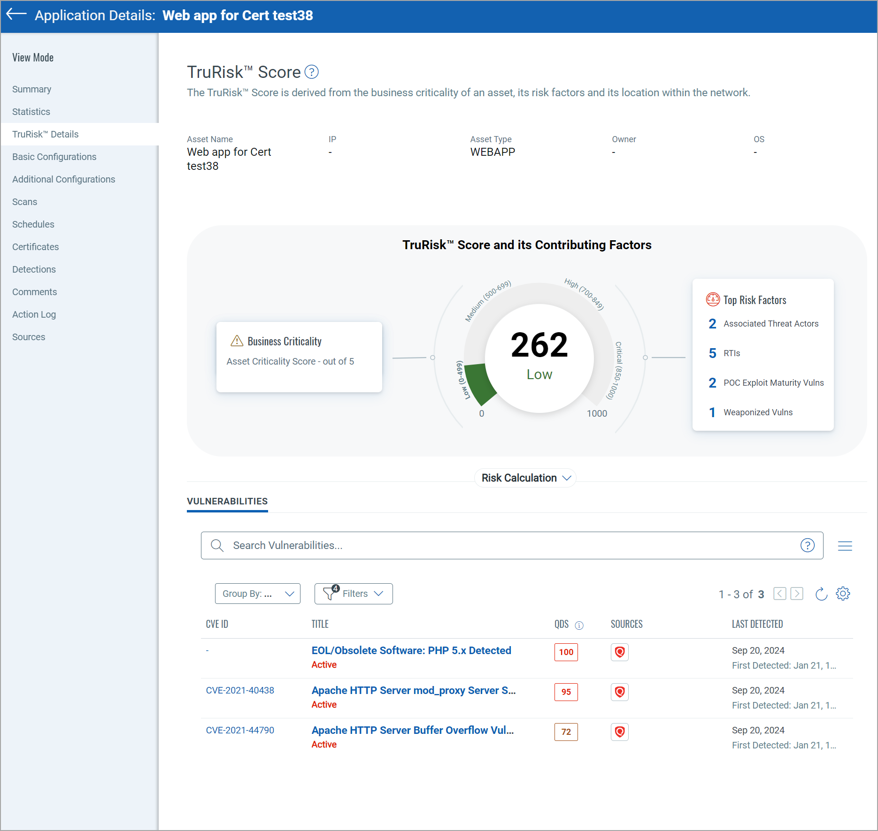The width and height of the screenshot is (878, 831).
Task: Refresh the vulnerabilities list
Action: tap(821, 593)
